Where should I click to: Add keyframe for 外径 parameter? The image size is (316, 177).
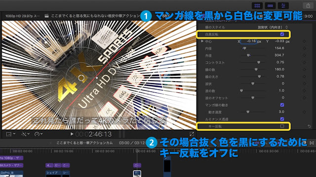pyautogui.click(x=304, y=55)
